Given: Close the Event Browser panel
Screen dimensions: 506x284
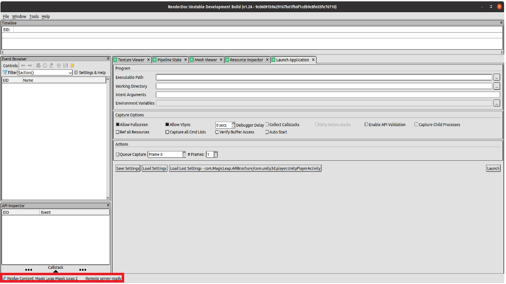Looking at the screenshot, I should click(x=108, y=58).
